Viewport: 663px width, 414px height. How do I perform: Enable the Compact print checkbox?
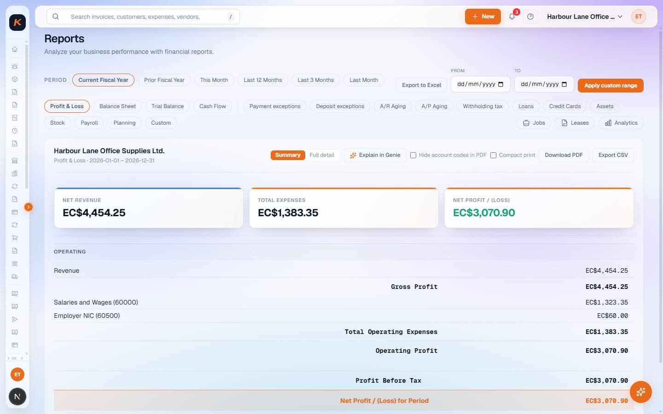coord(493,155)
